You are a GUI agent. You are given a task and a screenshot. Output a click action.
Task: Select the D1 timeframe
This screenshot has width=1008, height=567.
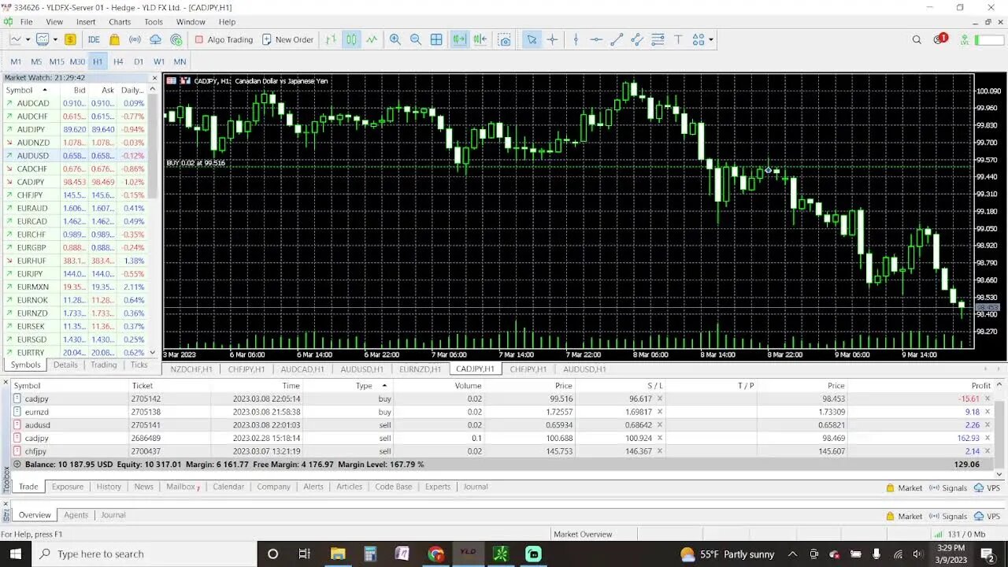pos(139,61)
